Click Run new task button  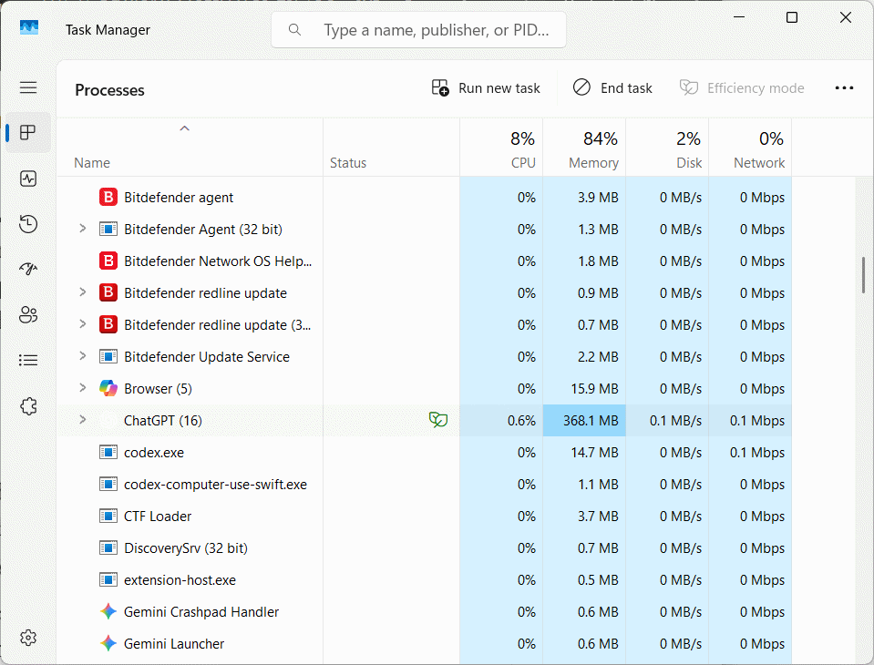coord(486,88)
